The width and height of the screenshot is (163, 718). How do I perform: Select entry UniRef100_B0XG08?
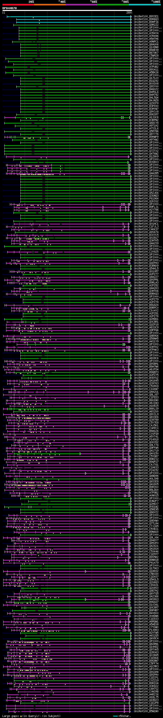(x=146, y=84)
